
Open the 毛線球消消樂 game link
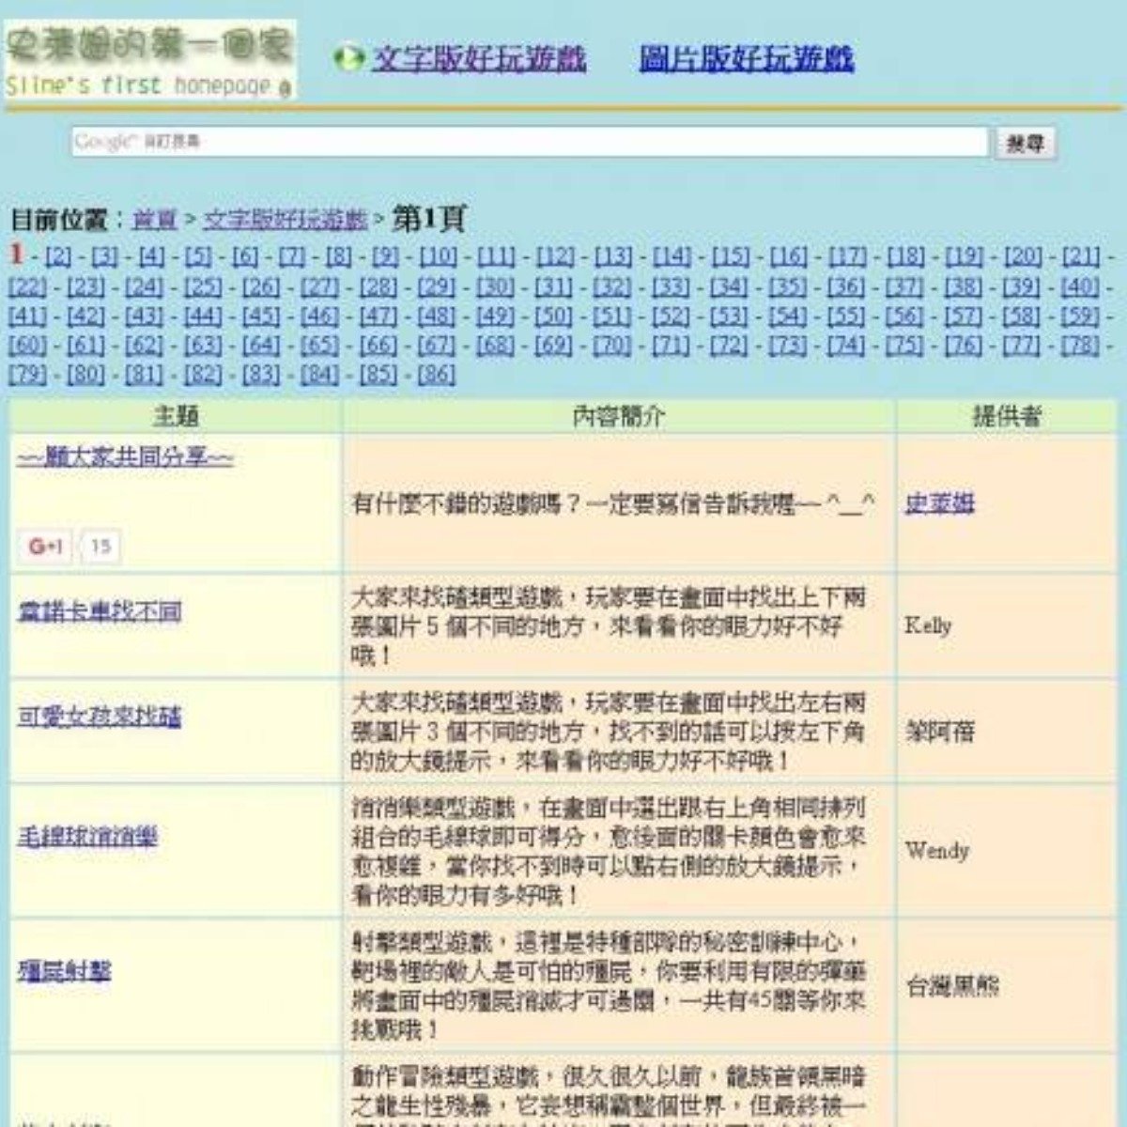(x=87, y=837)
